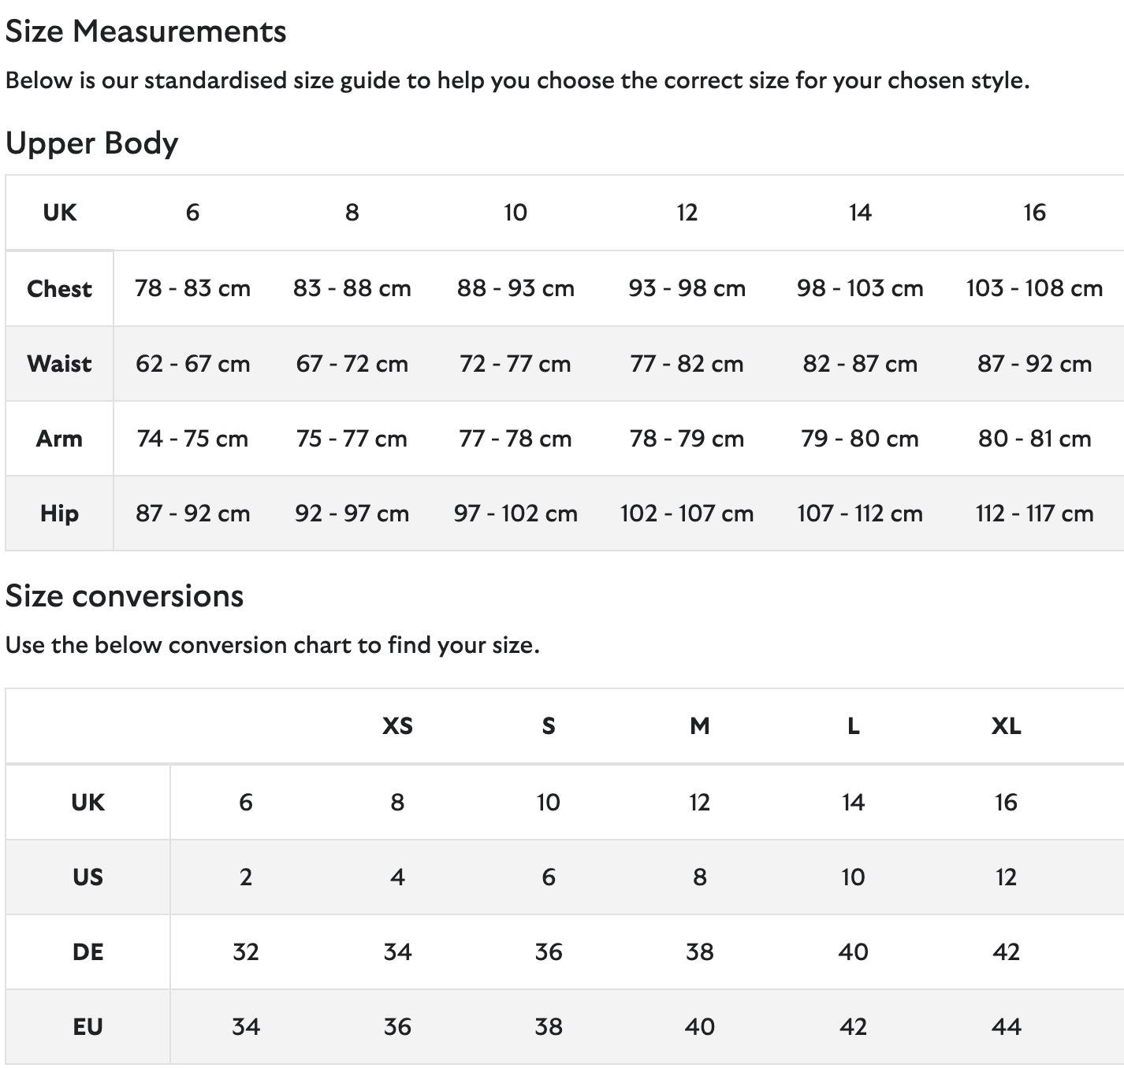The height and width of the screenshot is (1068, 1124).
Task: Select the Hip row label
Action: tap(59, 514)
